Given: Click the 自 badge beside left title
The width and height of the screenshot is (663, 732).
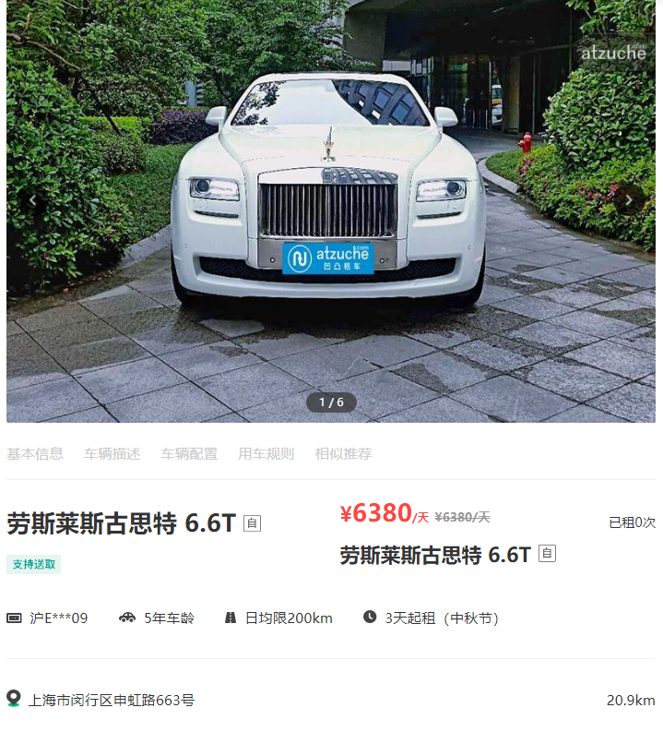Looking at the screenshot, I should [253, 523].
